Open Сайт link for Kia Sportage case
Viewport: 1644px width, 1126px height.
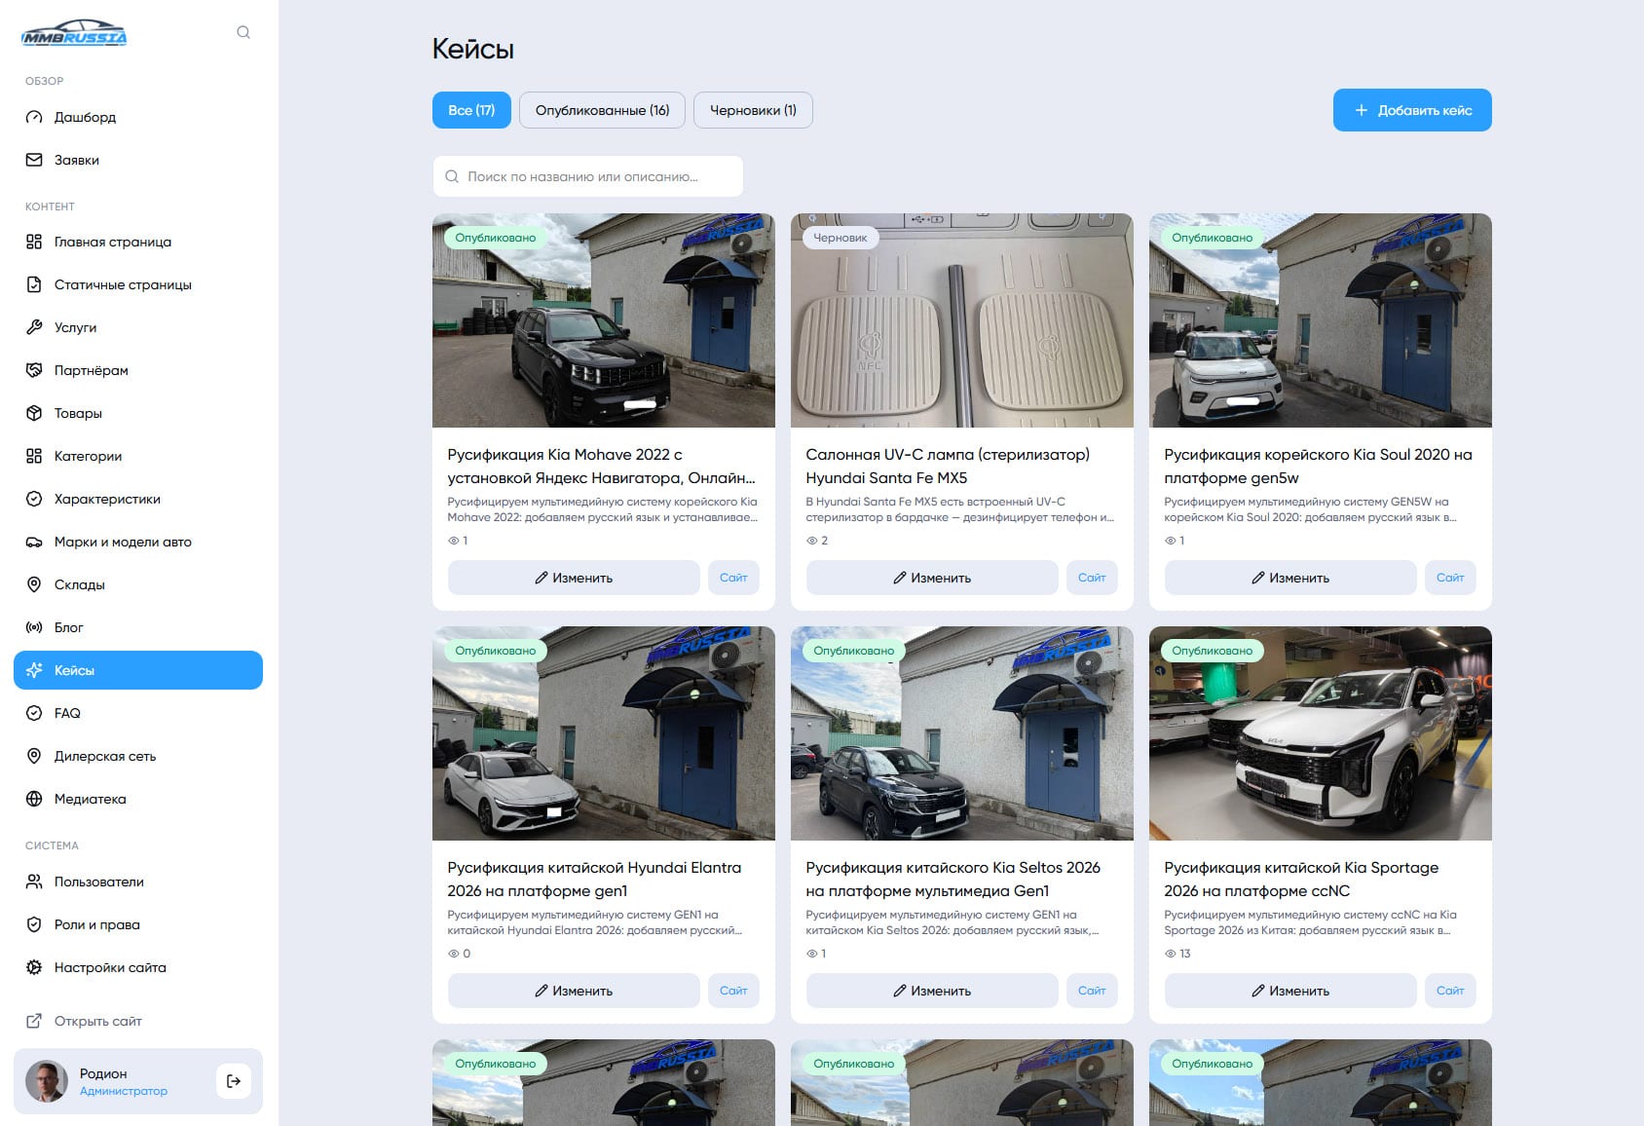(1450, 991)
